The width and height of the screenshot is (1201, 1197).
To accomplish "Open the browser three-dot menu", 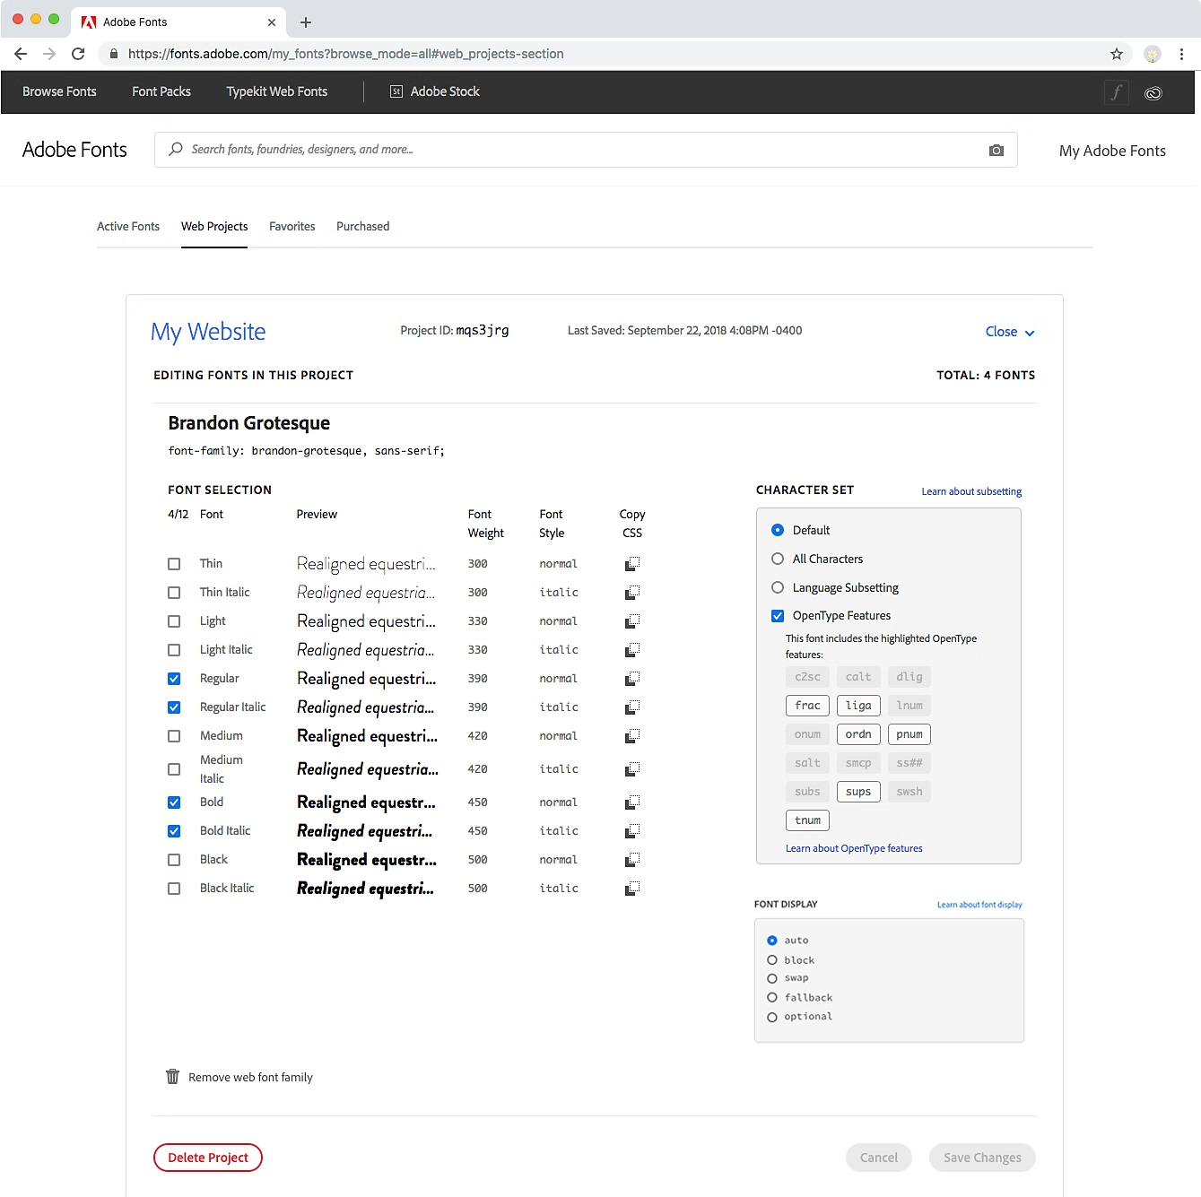I will [x=1181, y=54].
